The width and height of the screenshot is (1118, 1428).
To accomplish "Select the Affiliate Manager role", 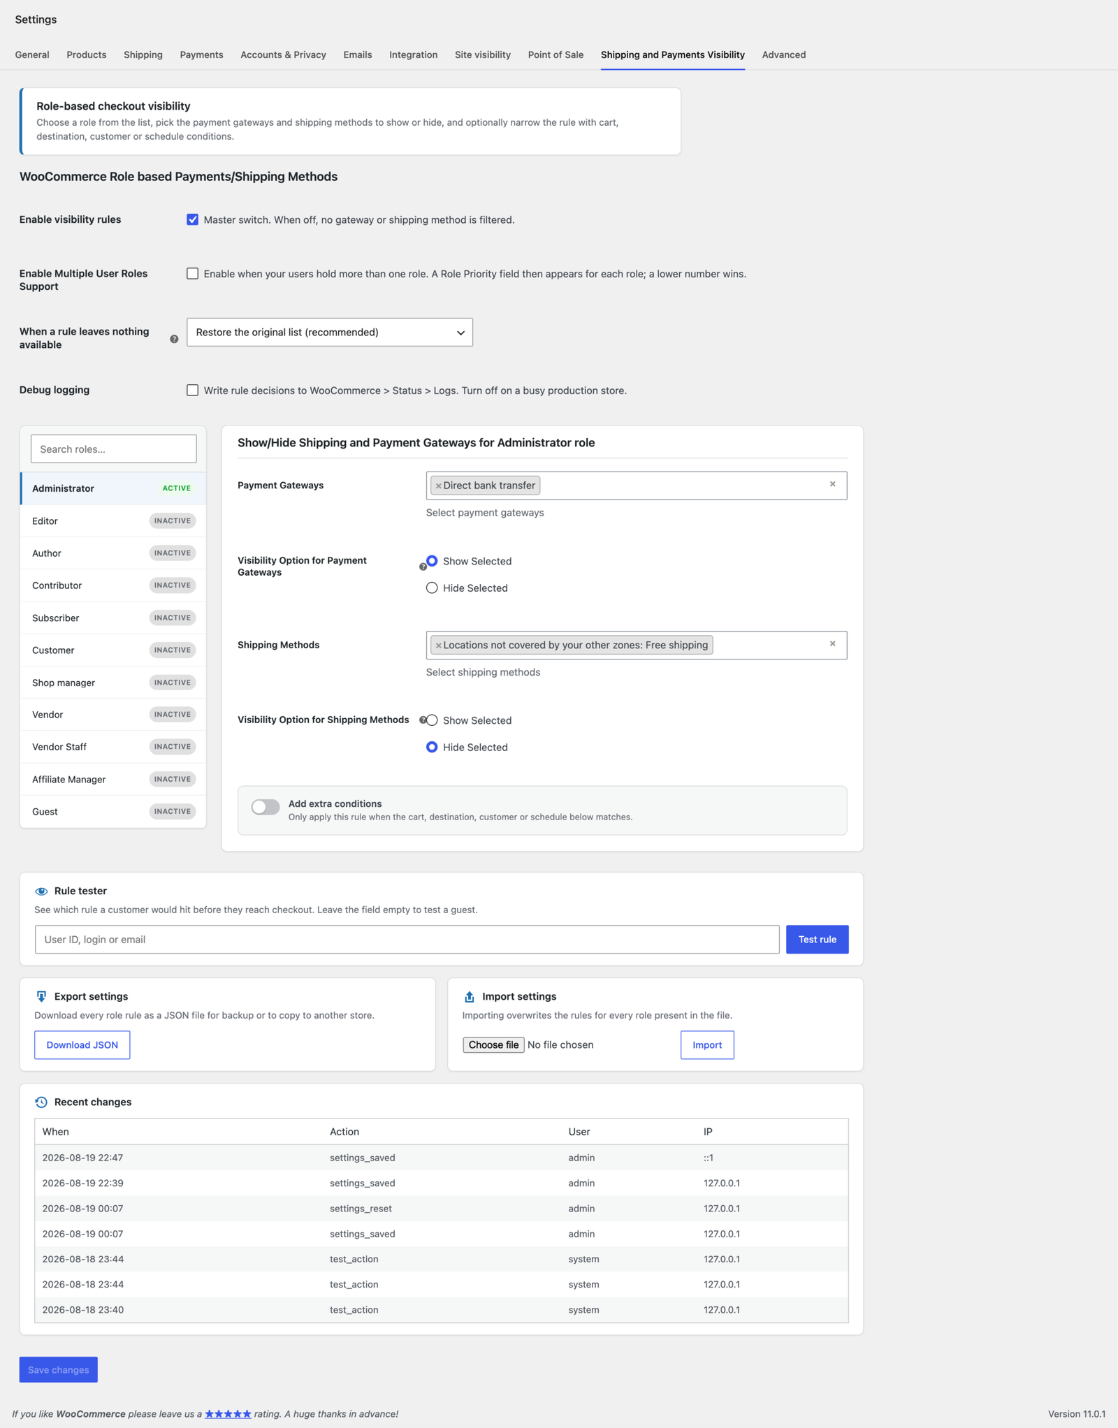I will (x=113, y=780).
